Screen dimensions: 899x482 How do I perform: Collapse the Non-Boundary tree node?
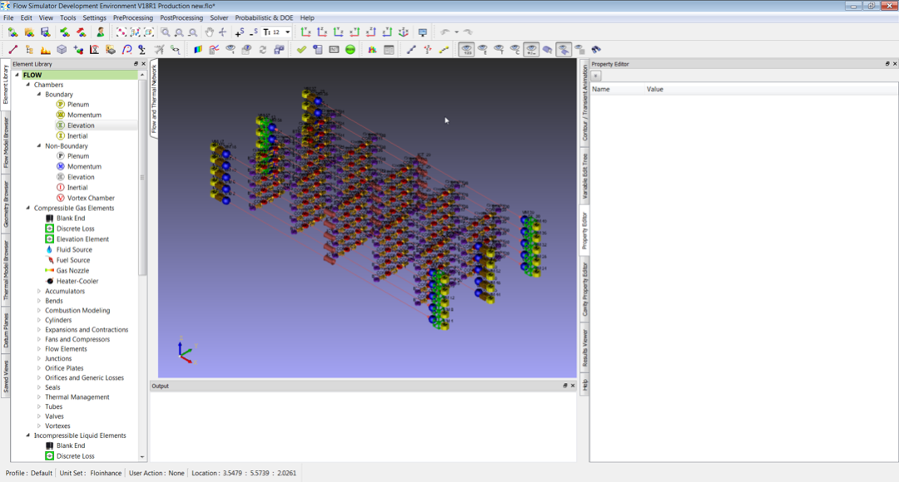pos(39,146)
